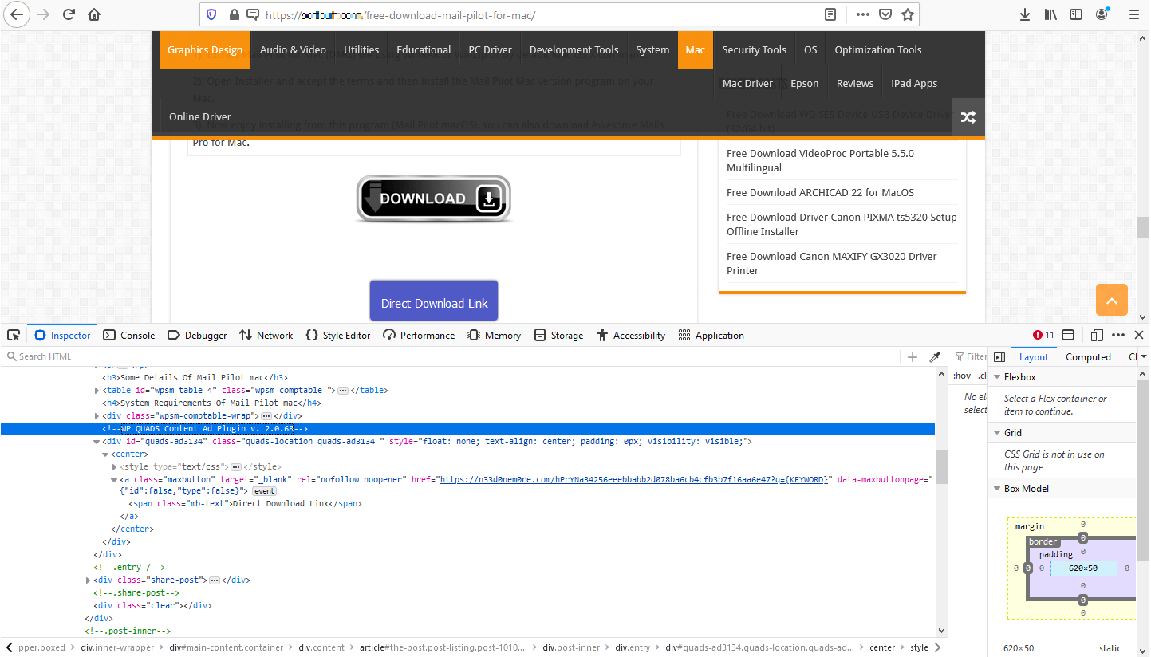Click the Search HTML field
The height and width of the screenshot is (657, 1151).
[451, 356]
